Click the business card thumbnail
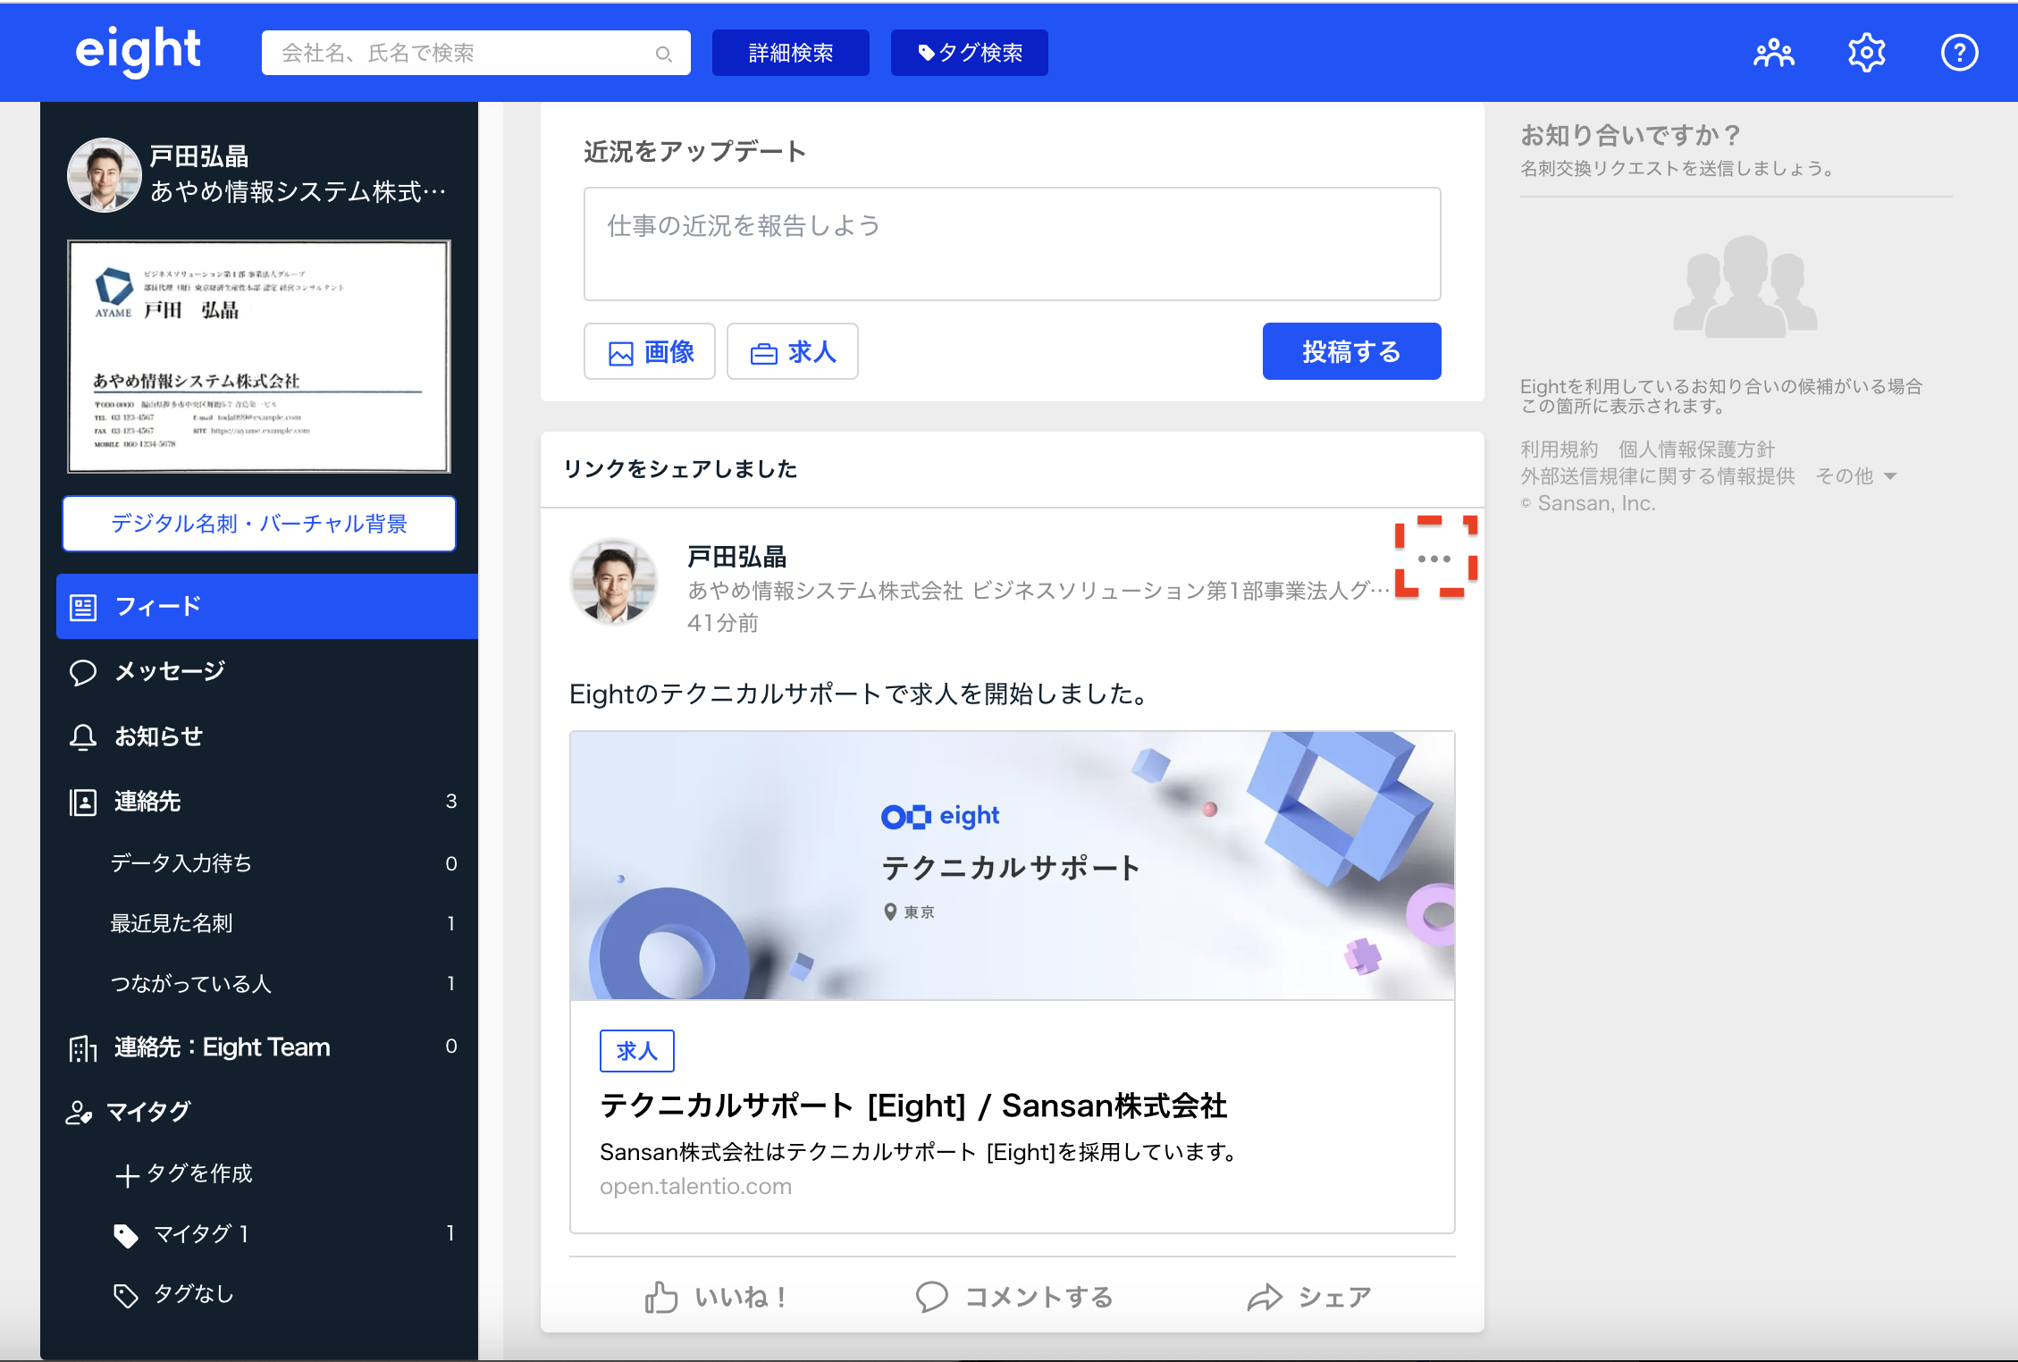The width and height of the screenshot is (2018, 1362). (259, 357)
